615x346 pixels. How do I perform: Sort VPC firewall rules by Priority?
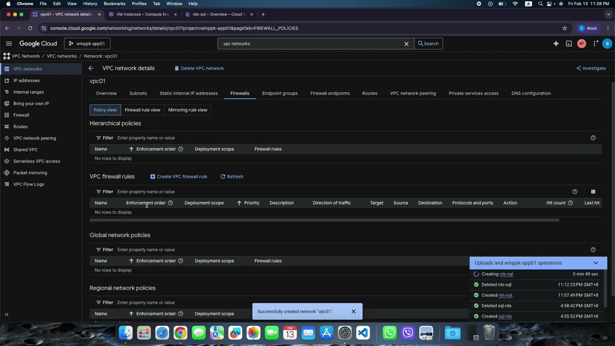248,203
